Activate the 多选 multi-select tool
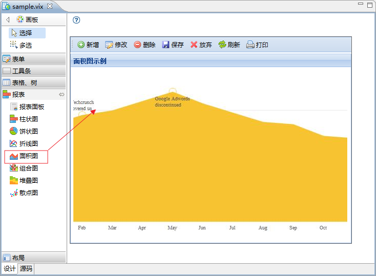This screenshot has height=276, width=376. click(x=22, y=45)
